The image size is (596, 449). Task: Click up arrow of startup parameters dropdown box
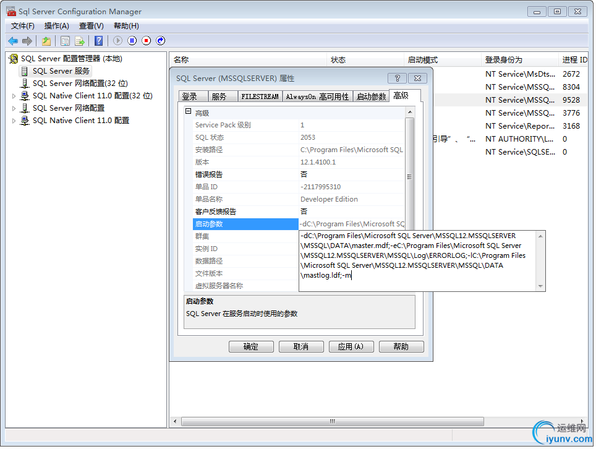(x=540, y=236)
